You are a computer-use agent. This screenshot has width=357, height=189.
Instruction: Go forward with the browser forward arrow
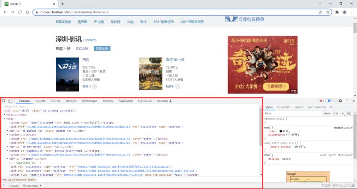(x=12, y=12)
